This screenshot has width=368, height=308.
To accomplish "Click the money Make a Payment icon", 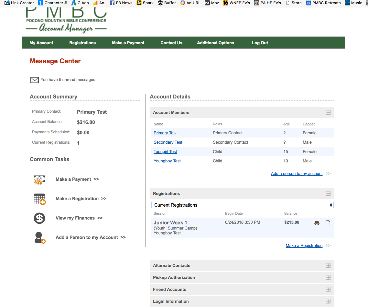I will coord(39,180).
